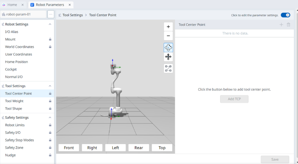Screen dimensions: 298x164
Task: Select the pan move view tool
Action: click(168, 57)
